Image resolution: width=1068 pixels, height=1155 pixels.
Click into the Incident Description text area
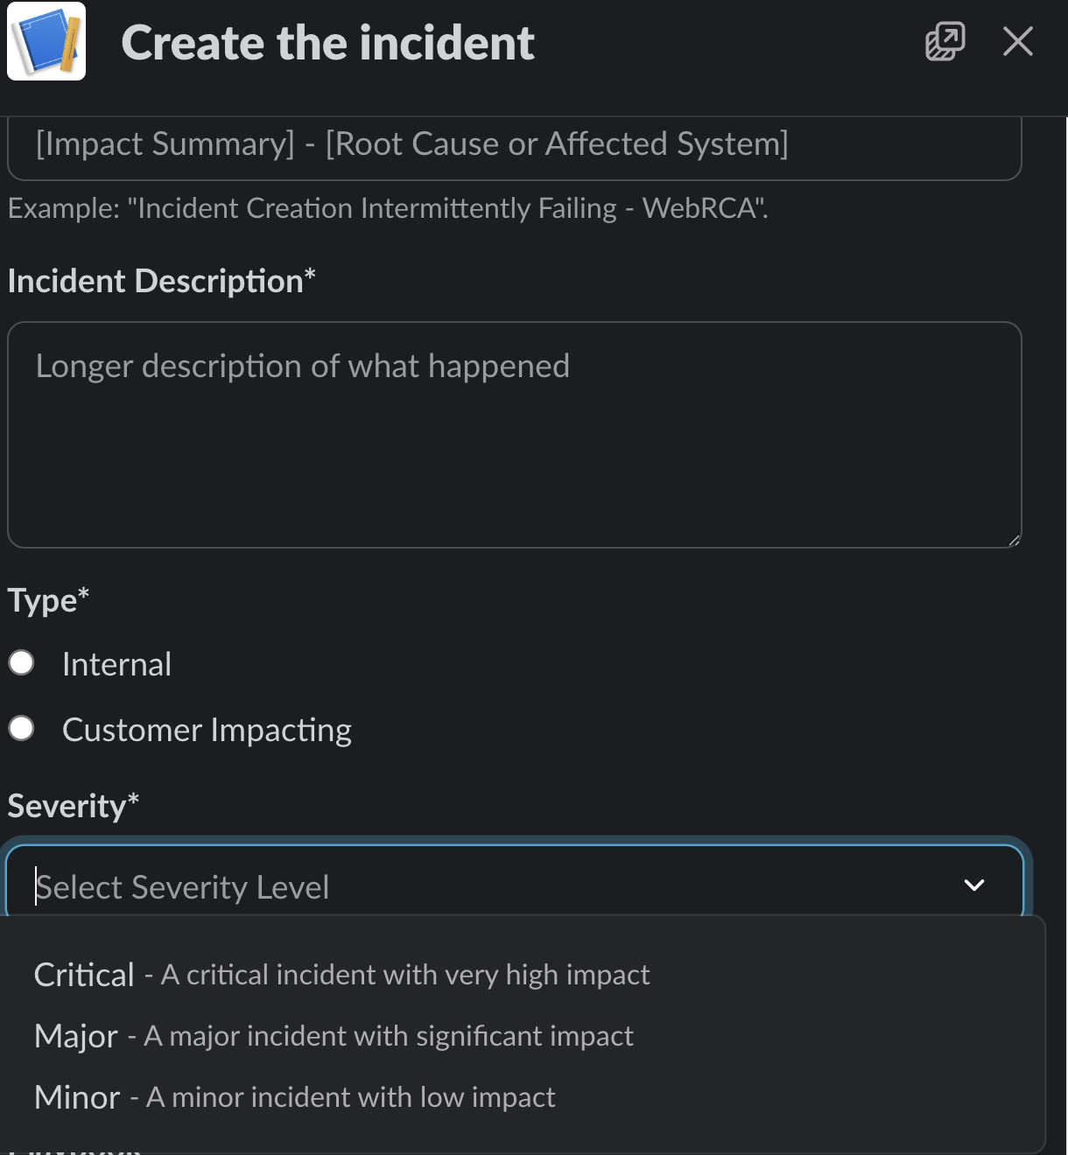tap(513, 434)
